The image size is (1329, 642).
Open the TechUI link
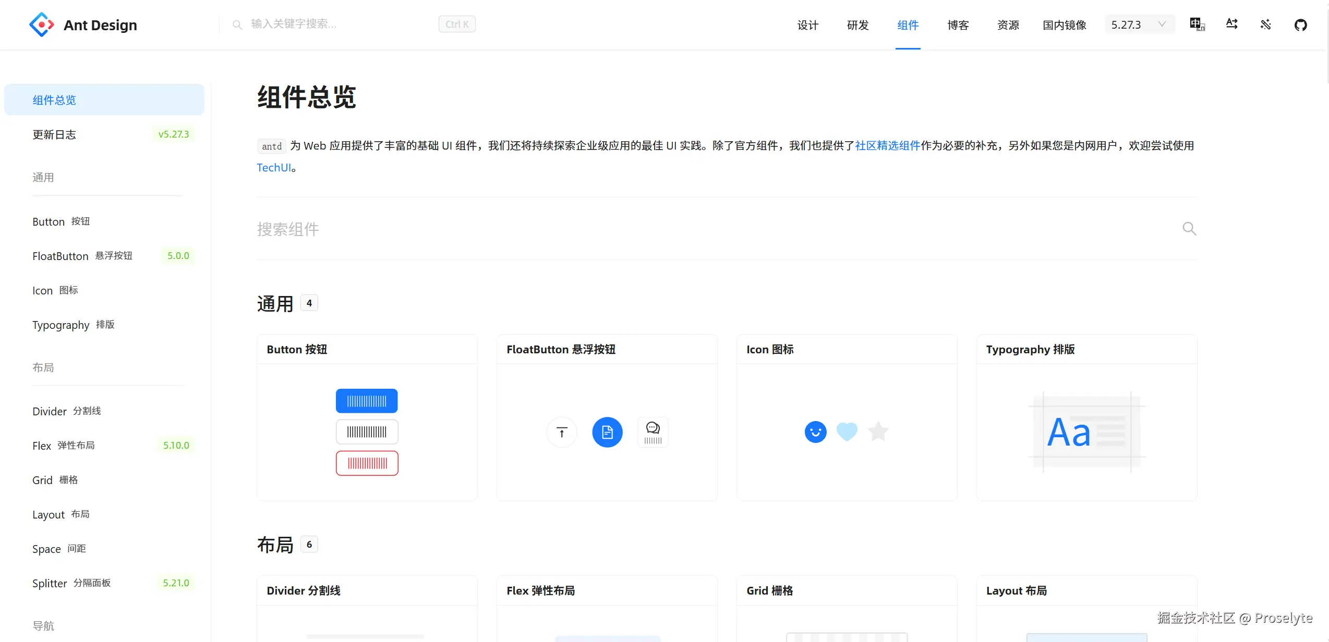tap(274, 168)
